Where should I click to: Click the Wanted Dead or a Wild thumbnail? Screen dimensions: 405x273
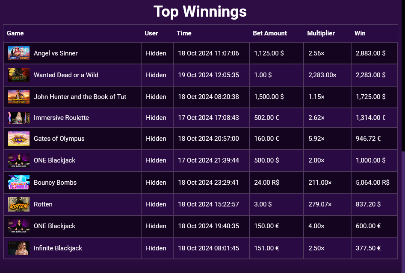click(18, 75)
